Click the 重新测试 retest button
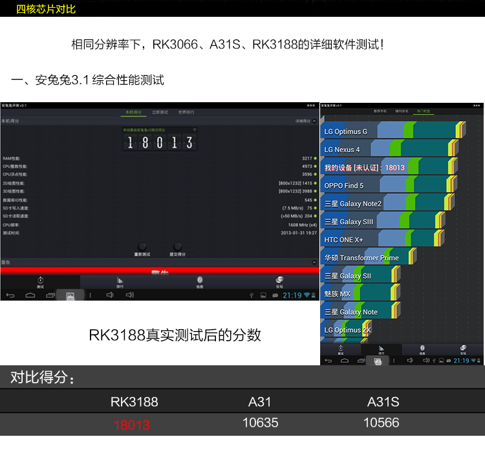Image resolution: width=485 pixels, height=450 pixels. point(142,250)
